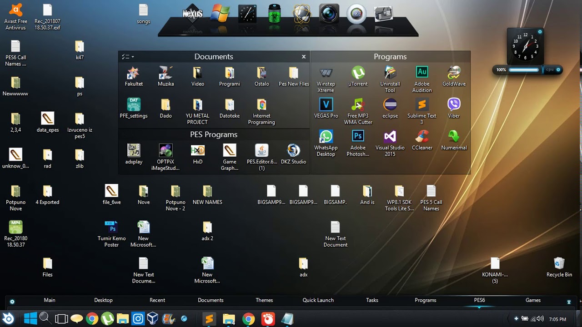The image size is (582, 327).
Task: Click the clock widget's blue ring button
Action: [x=540, y=32]
